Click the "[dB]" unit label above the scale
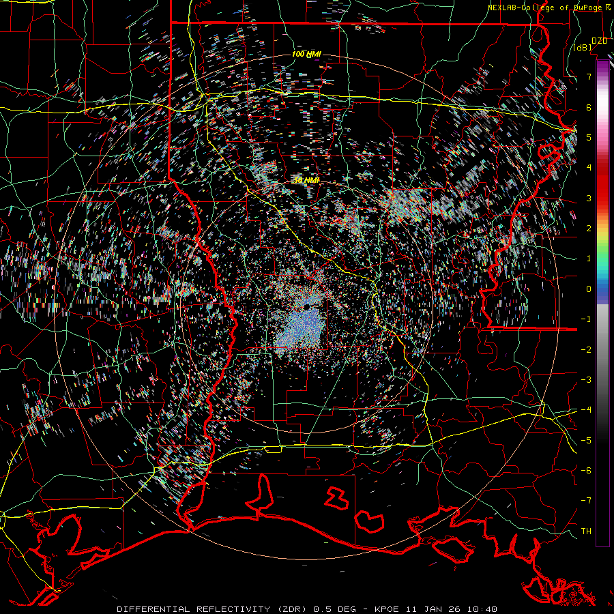This screenshot has height=614, width=614. pos(583,48)
